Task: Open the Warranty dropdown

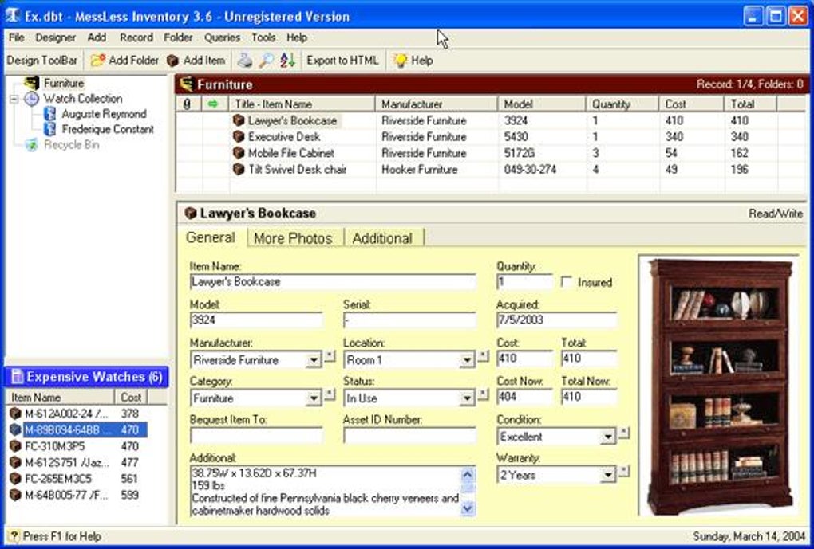Action: tap(608, 475)
